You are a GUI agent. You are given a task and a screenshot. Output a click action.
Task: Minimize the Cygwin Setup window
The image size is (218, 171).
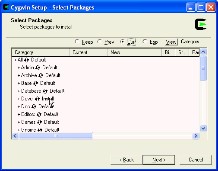click(x=191, y=7)
